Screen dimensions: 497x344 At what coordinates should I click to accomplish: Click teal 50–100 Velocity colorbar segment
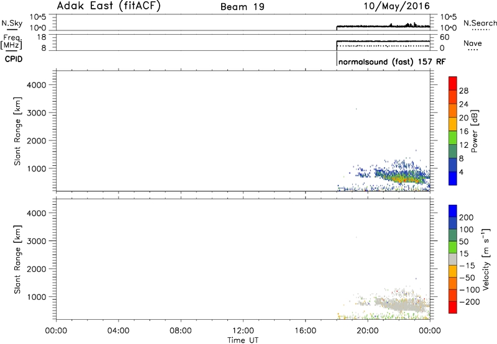[x=453, y=235]
